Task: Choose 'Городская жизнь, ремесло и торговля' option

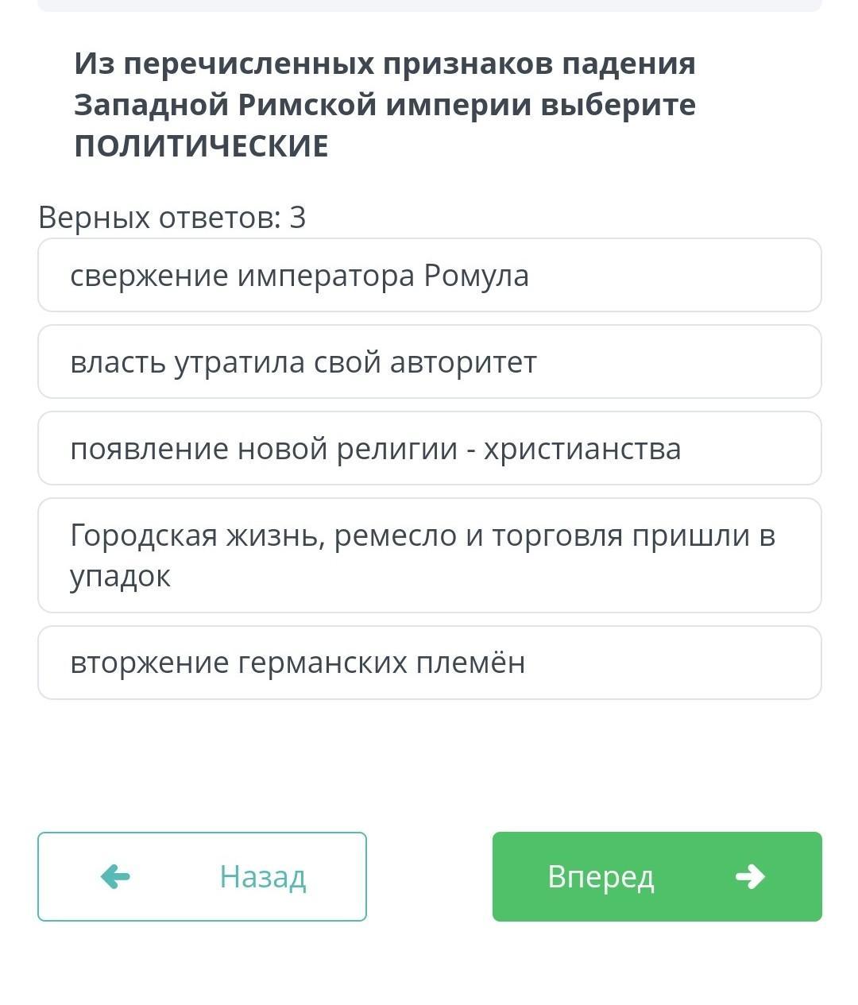Action: tap(429, 555)
